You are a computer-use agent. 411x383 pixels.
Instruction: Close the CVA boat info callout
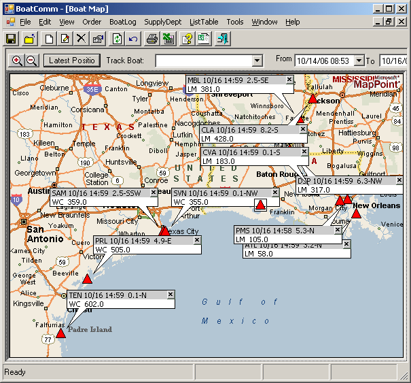(x=304, y=152)
